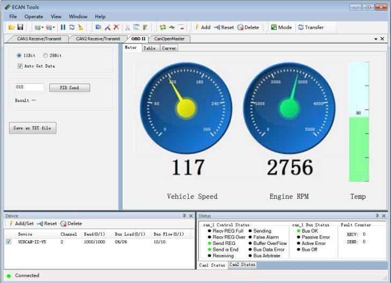
Task: Uncheck the USBCAN-II-V5 device checkbox
Action: [x=8, y=242]
